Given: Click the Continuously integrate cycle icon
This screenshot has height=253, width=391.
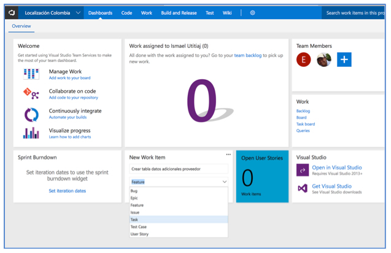Looking at the screenshot, I should (31, 115).
